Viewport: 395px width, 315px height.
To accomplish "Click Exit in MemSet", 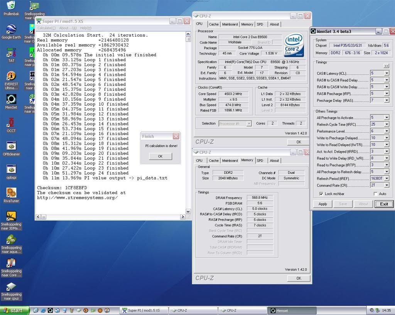I will coord(384,204).
